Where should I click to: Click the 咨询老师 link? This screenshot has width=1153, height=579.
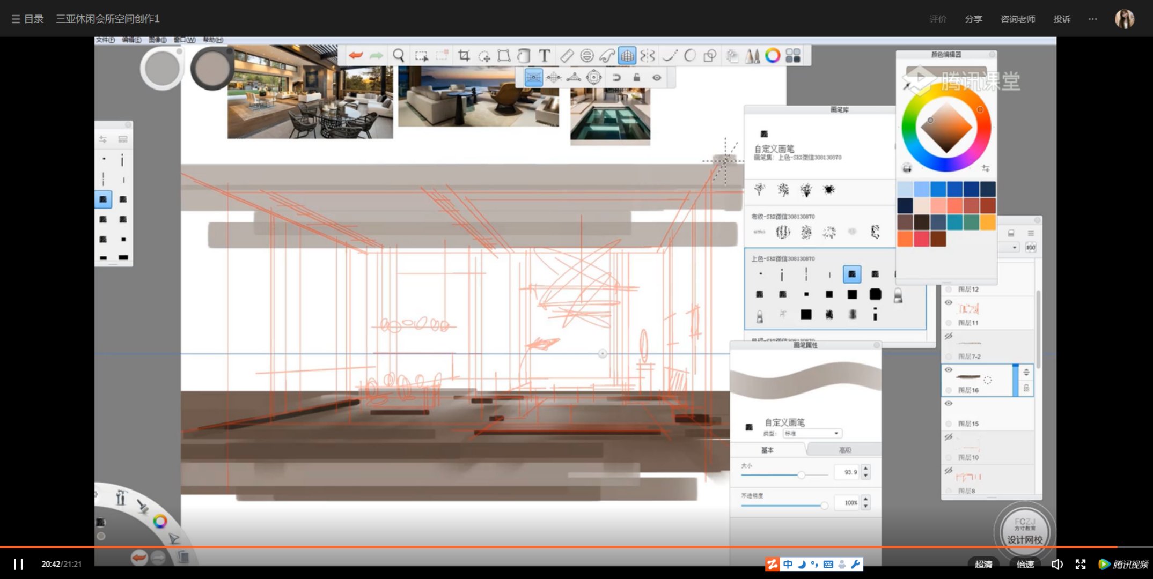[x=1018, y=19]
